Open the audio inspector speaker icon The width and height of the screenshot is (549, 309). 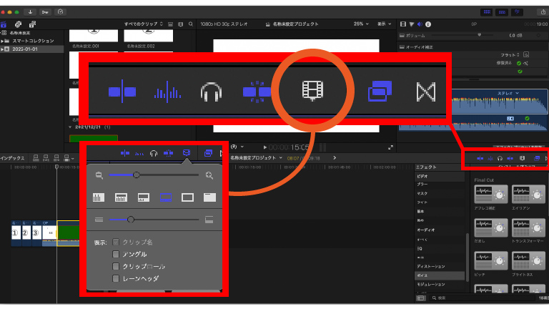tap(420, 24)
